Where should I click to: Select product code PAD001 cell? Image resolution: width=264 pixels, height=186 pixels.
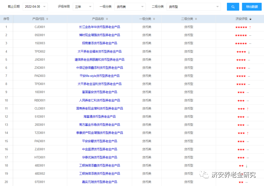coord(40,141)
